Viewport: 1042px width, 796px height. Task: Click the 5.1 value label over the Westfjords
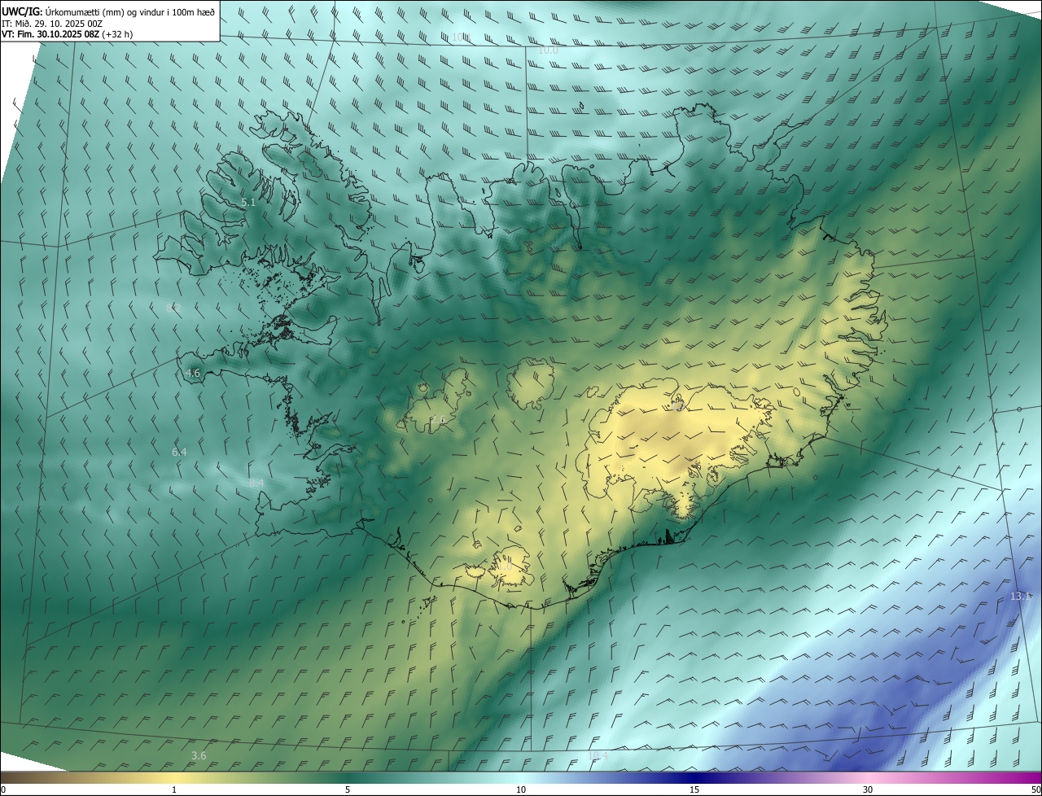coord(248,202)
